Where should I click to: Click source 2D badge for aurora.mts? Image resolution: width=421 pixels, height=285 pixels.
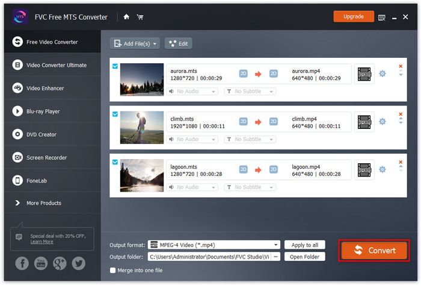pos(243,74)
